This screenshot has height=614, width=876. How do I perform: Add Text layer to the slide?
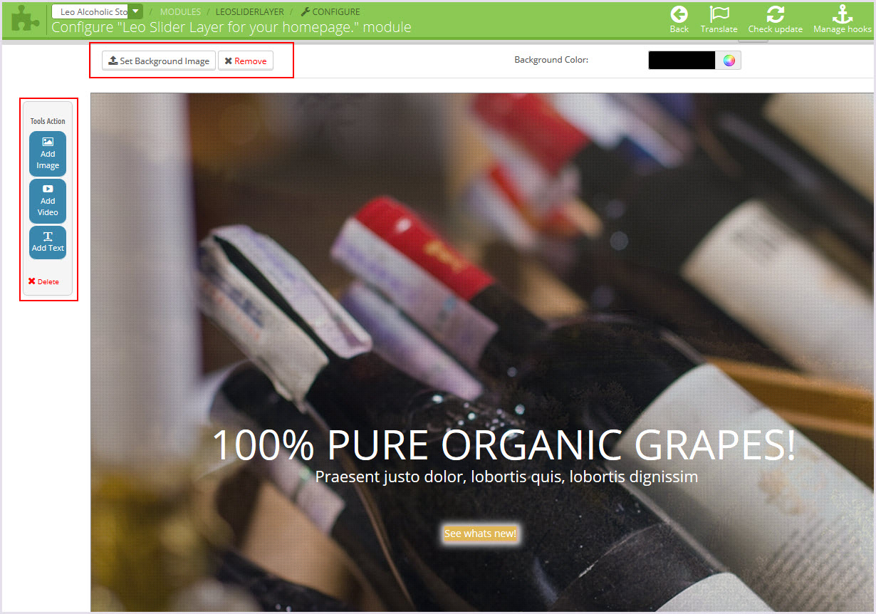click(48, 242)
